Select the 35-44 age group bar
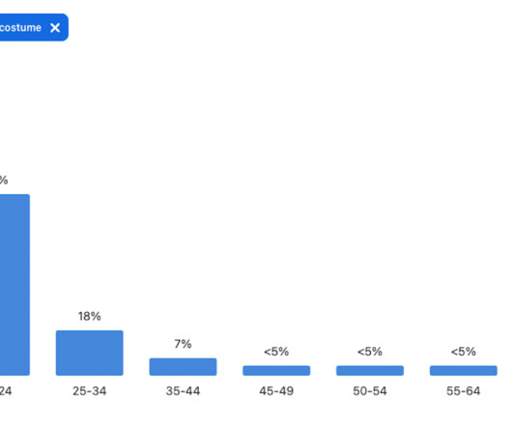 [183, 366]
